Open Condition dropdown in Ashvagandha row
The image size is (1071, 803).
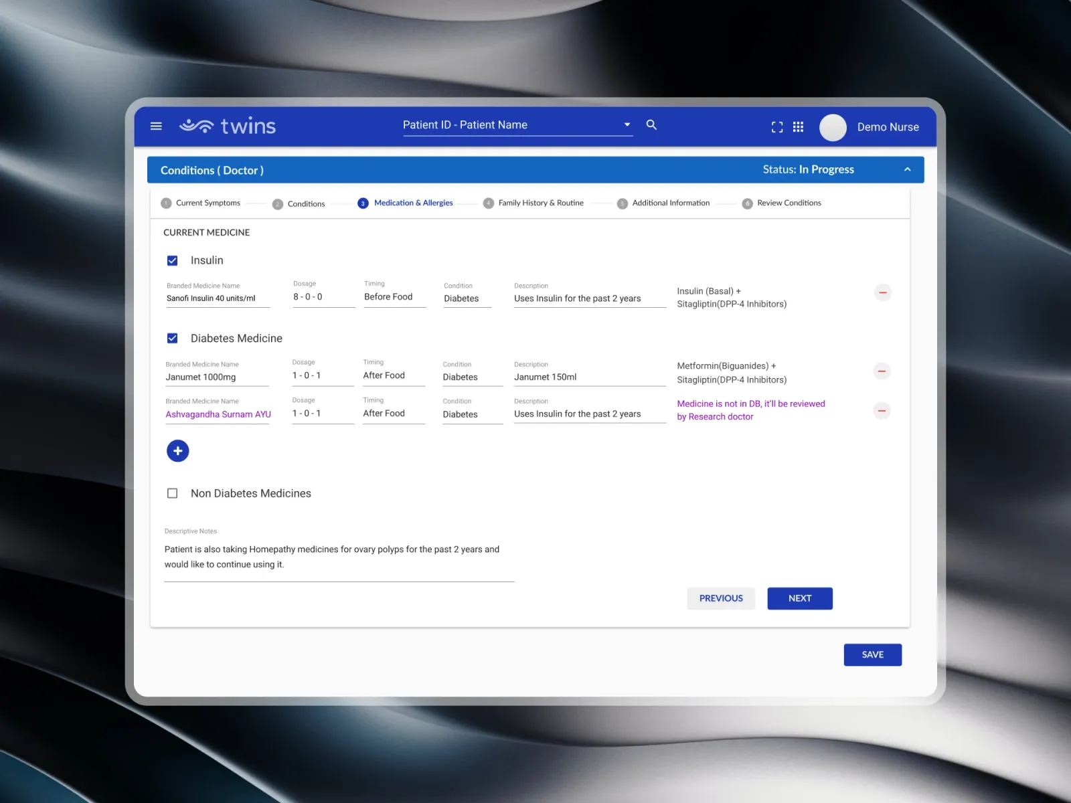click(x=473, y=410)
